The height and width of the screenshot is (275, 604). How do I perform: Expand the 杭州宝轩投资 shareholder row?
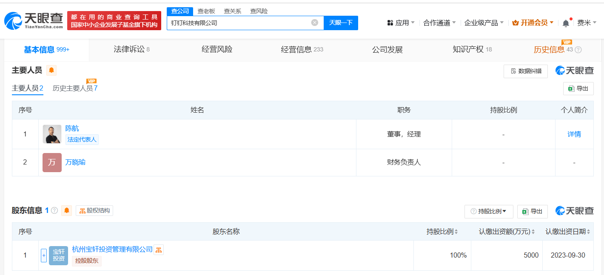pos(43,255)
